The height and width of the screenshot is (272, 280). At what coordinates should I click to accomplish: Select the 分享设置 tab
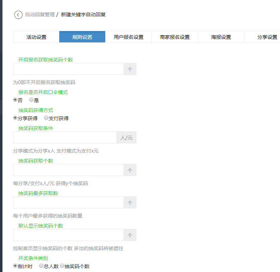[x=267, y=37]
